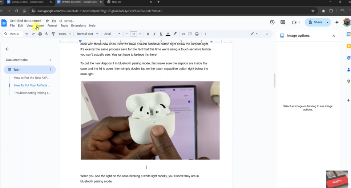Select the AirPods image in document
The height and width of the screenshot is (188, 351).
150,120
